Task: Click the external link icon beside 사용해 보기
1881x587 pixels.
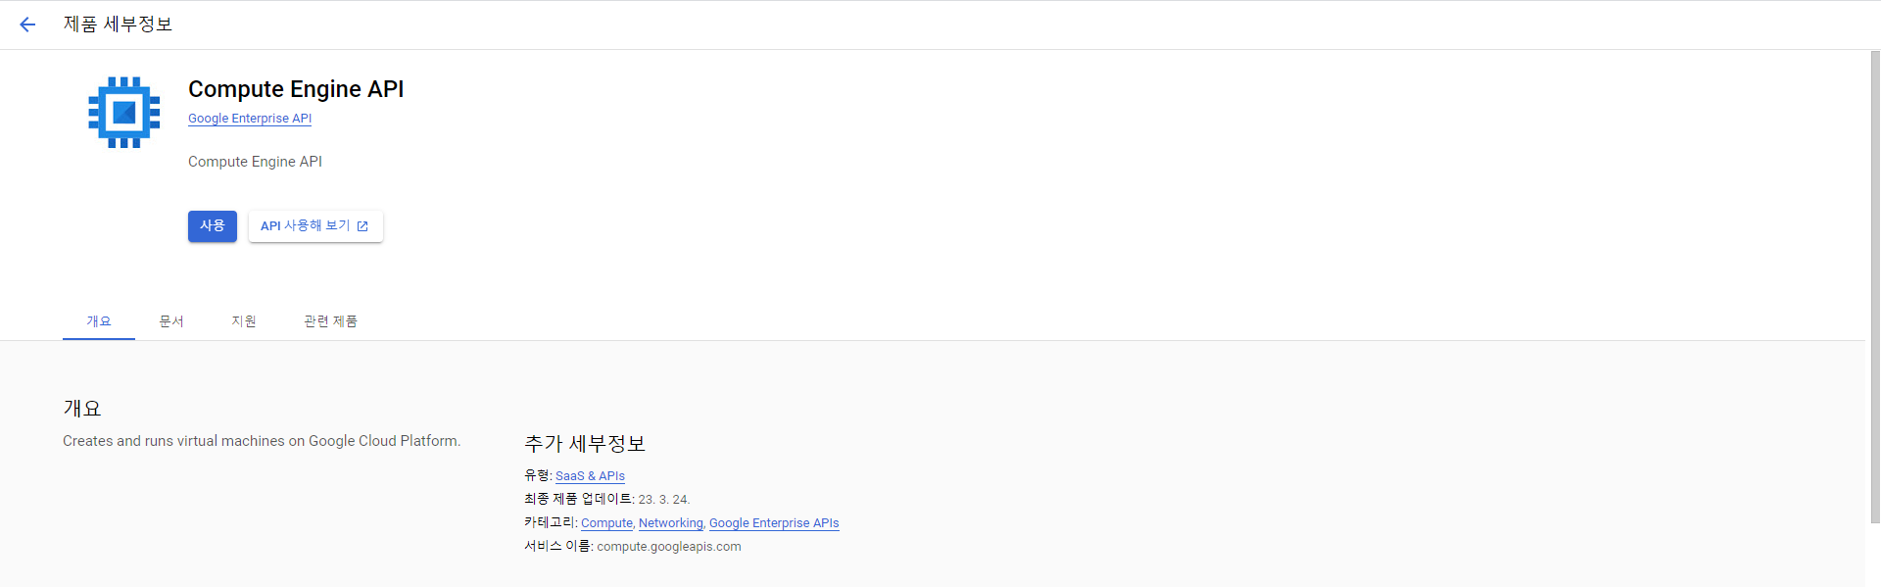Action: [362, 226]
